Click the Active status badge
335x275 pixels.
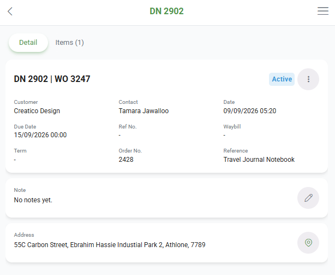282,79
